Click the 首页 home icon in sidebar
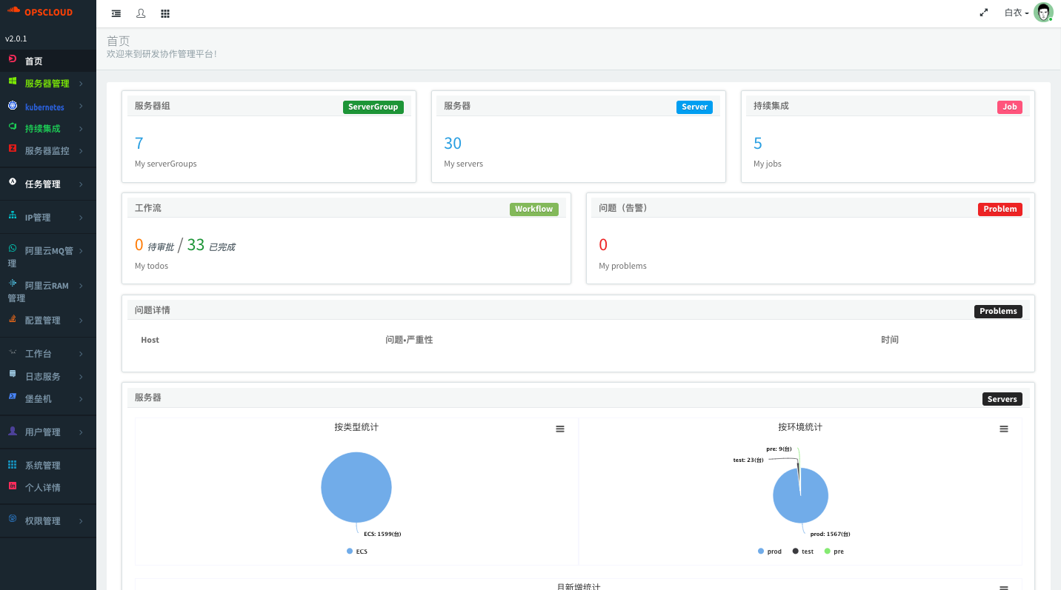1061x590 pixels. click(x=12, y=58)
